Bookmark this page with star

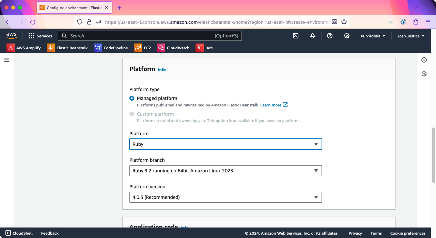click(x=344, y=22)
